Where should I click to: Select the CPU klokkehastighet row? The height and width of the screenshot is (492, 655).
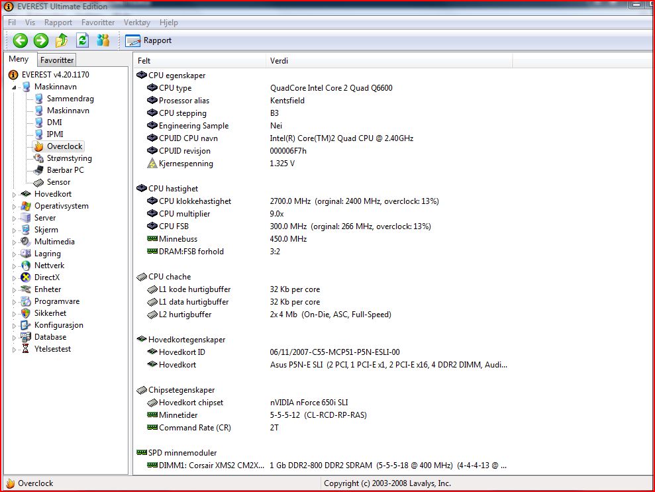tap(322, 201)
